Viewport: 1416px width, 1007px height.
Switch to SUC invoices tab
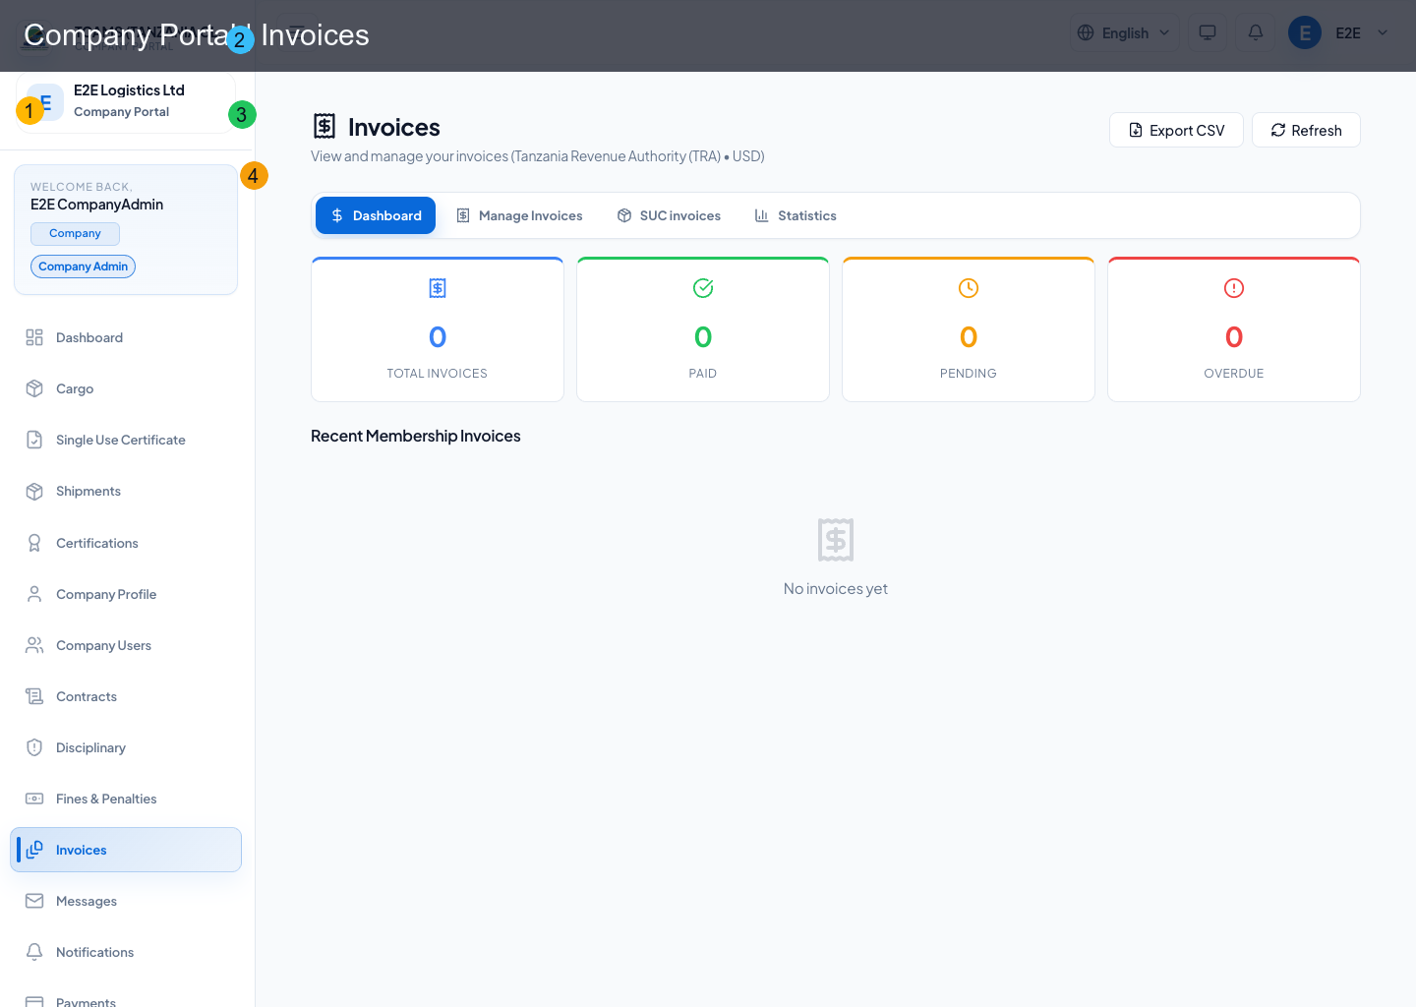[x=669, y=215]
